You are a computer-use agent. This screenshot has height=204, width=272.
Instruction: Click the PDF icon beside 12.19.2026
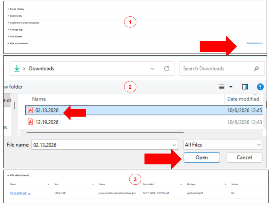[30, 122]
